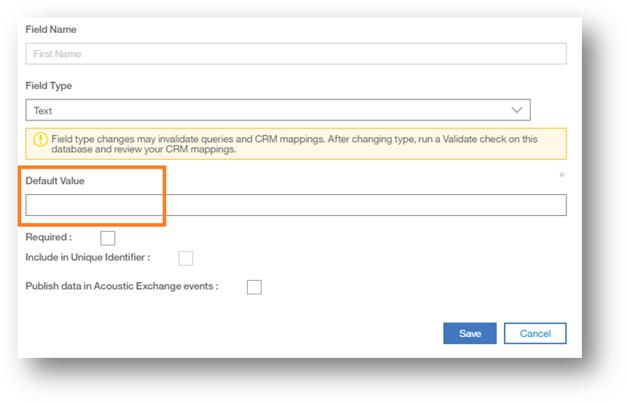The width and height of the screenshot is (626, 402).
Task: Click the selected Text value in Field Type
Action: click(x=43, y=111)
